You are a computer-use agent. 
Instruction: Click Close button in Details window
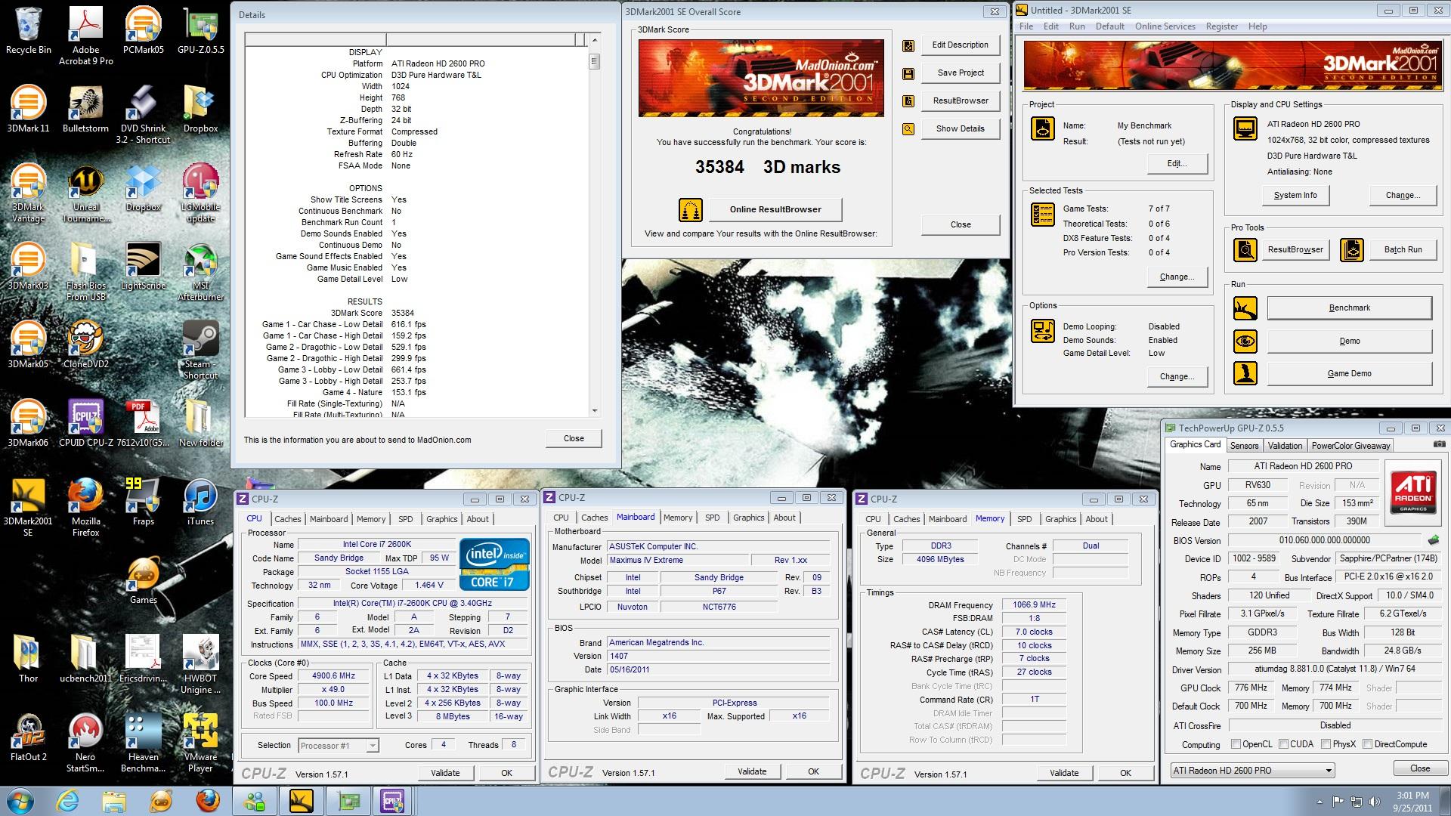click(x=574, y=439)
